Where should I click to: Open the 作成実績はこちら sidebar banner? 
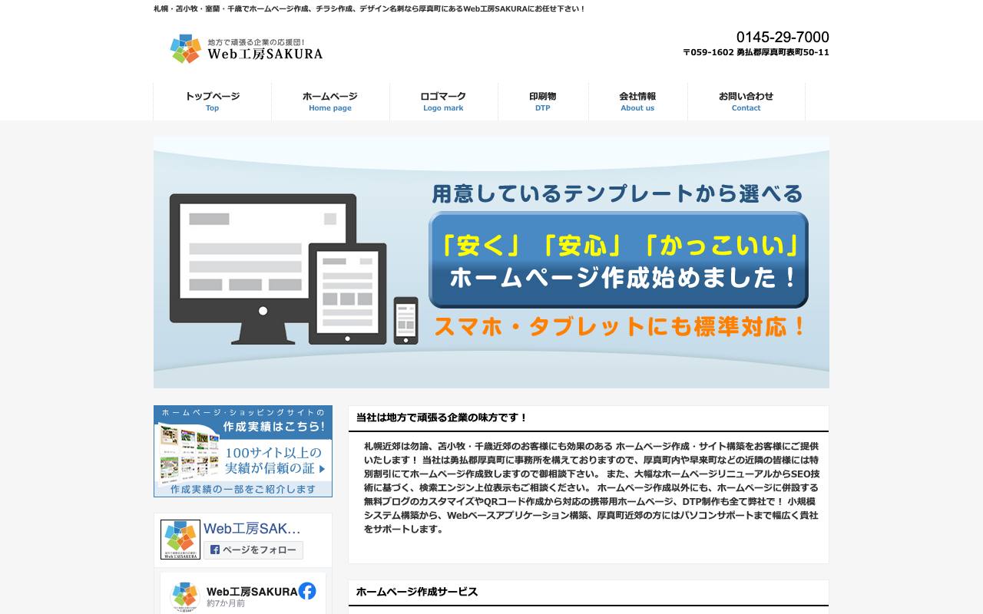(x=243, y=451)
